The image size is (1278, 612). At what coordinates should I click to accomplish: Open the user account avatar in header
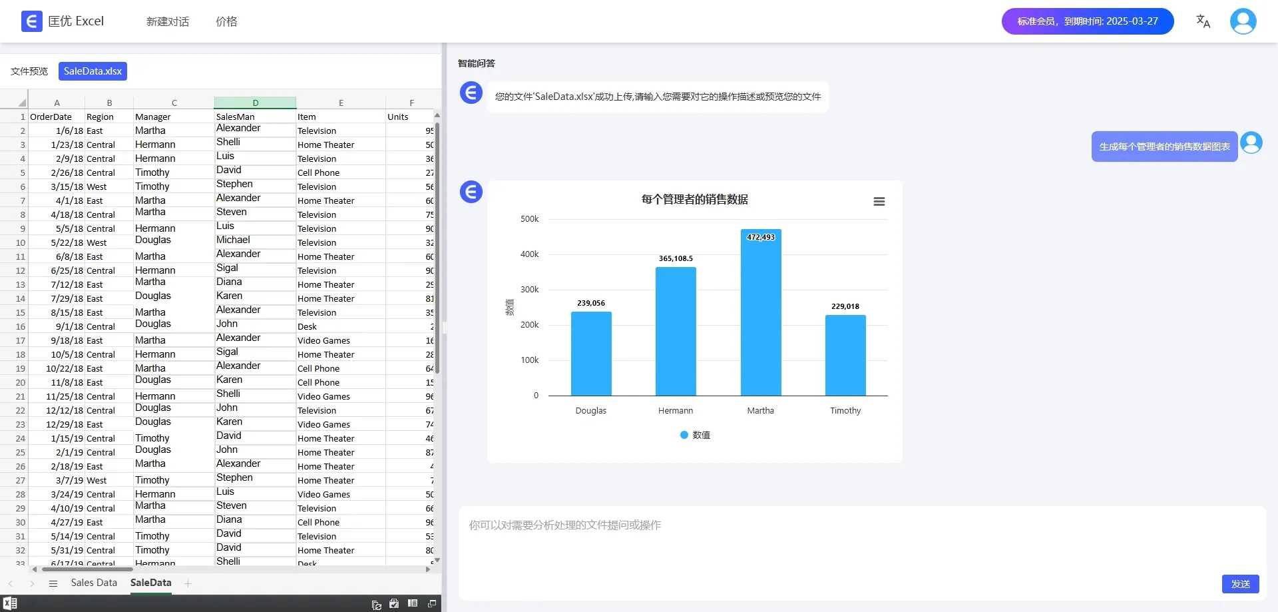(1243, 21)
